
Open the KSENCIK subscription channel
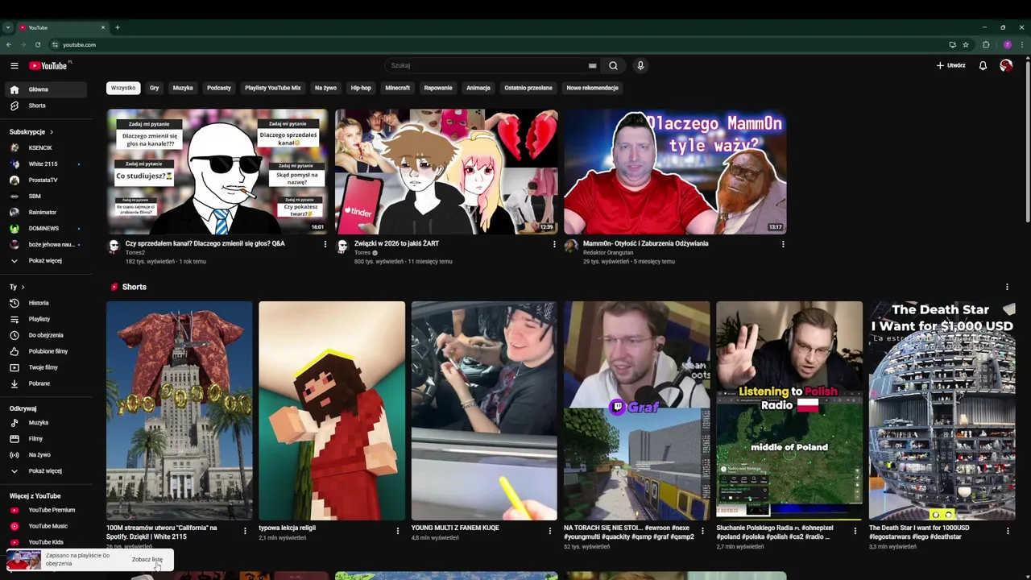(45, 147)
